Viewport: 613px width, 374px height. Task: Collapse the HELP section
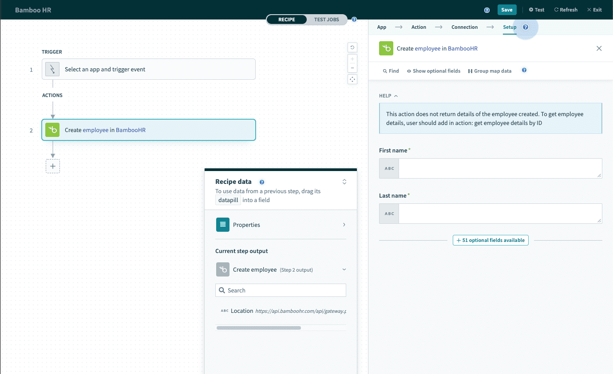pyautogui.click(x=388, y=96)
